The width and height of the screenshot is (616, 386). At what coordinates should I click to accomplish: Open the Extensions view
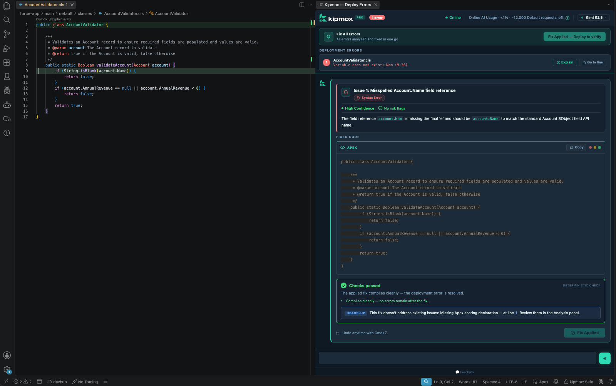click(7, 62)
